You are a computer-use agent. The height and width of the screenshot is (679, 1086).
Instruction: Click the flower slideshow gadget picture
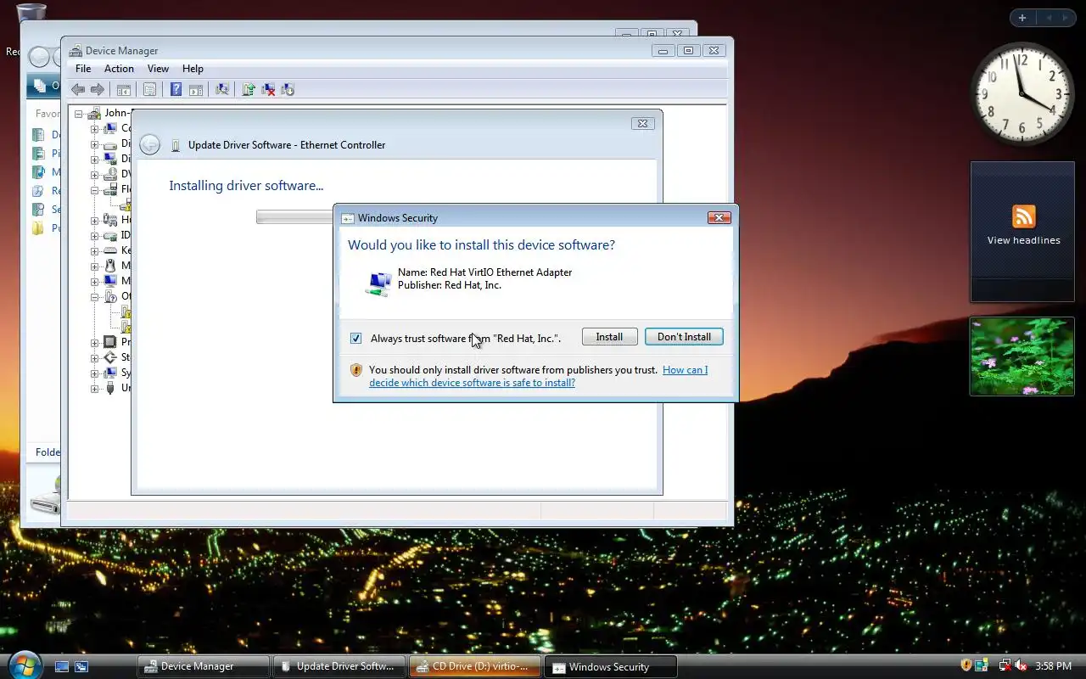(1022, 356)
